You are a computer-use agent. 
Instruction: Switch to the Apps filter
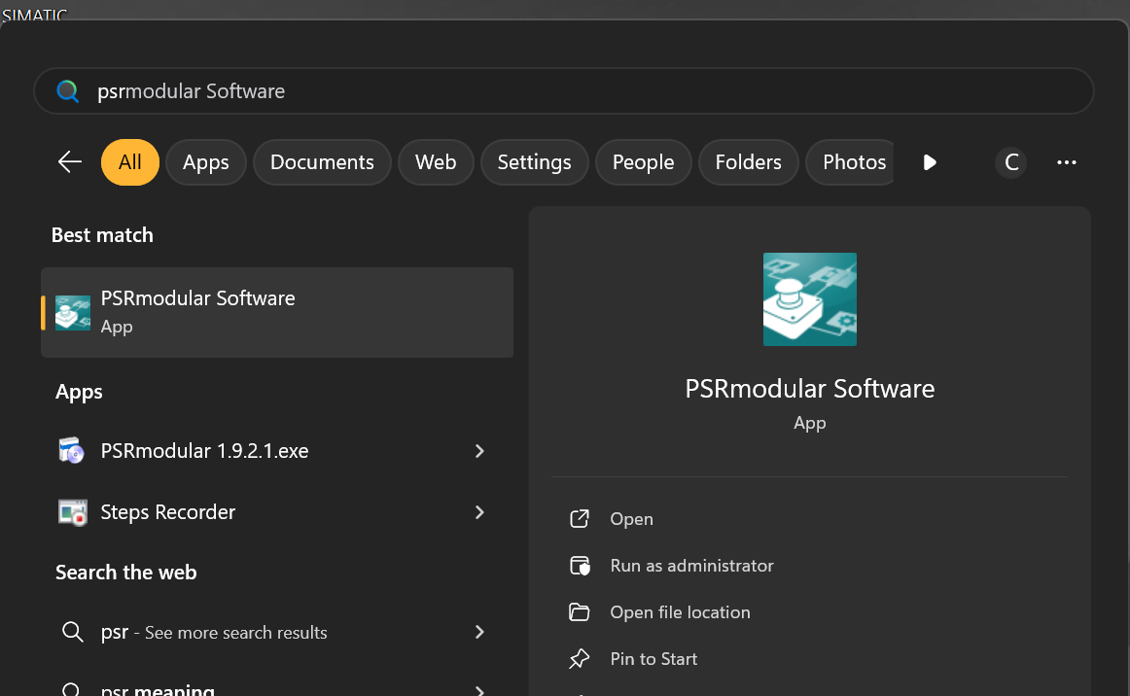pyautogui.click(x=205, y=162)
